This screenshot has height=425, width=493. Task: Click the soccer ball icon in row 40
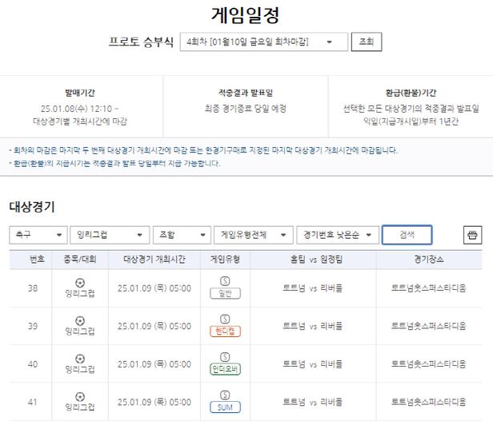[x=79, y=359]
